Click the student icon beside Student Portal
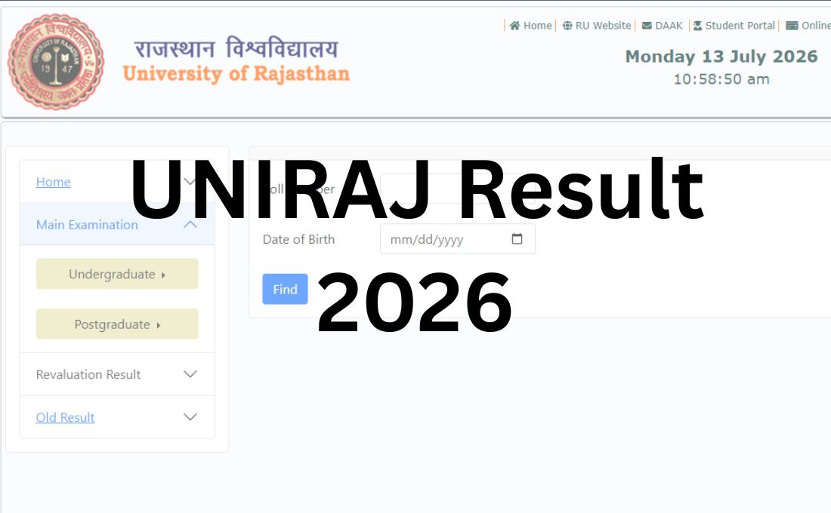 click(697, 26)
